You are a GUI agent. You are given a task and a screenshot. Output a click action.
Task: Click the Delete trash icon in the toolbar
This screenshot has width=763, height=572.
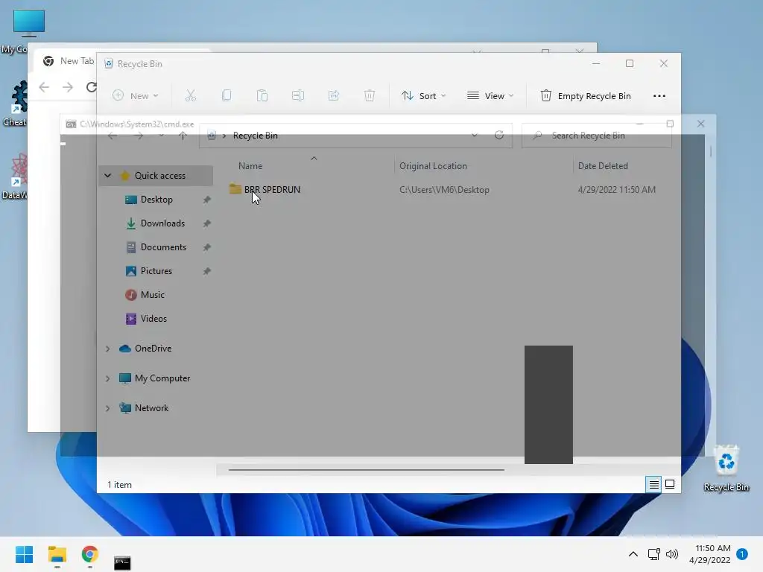tap(370, 96)
